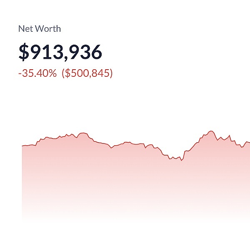The height and width of the screenshot is (252, 250).
Task: Click the chart line's leftmost starting point
Action: (x=22, y=146)
